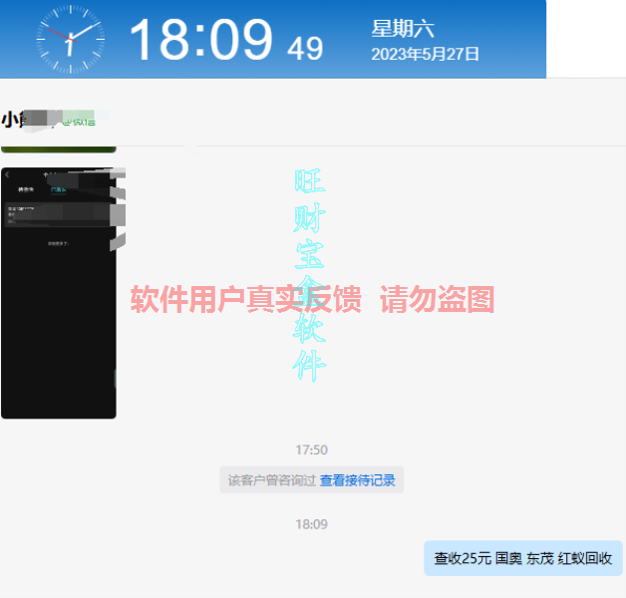Click the 17:50 chat timestamp
This screenshot has width=626, height=598.
click(x=311, y=450)
